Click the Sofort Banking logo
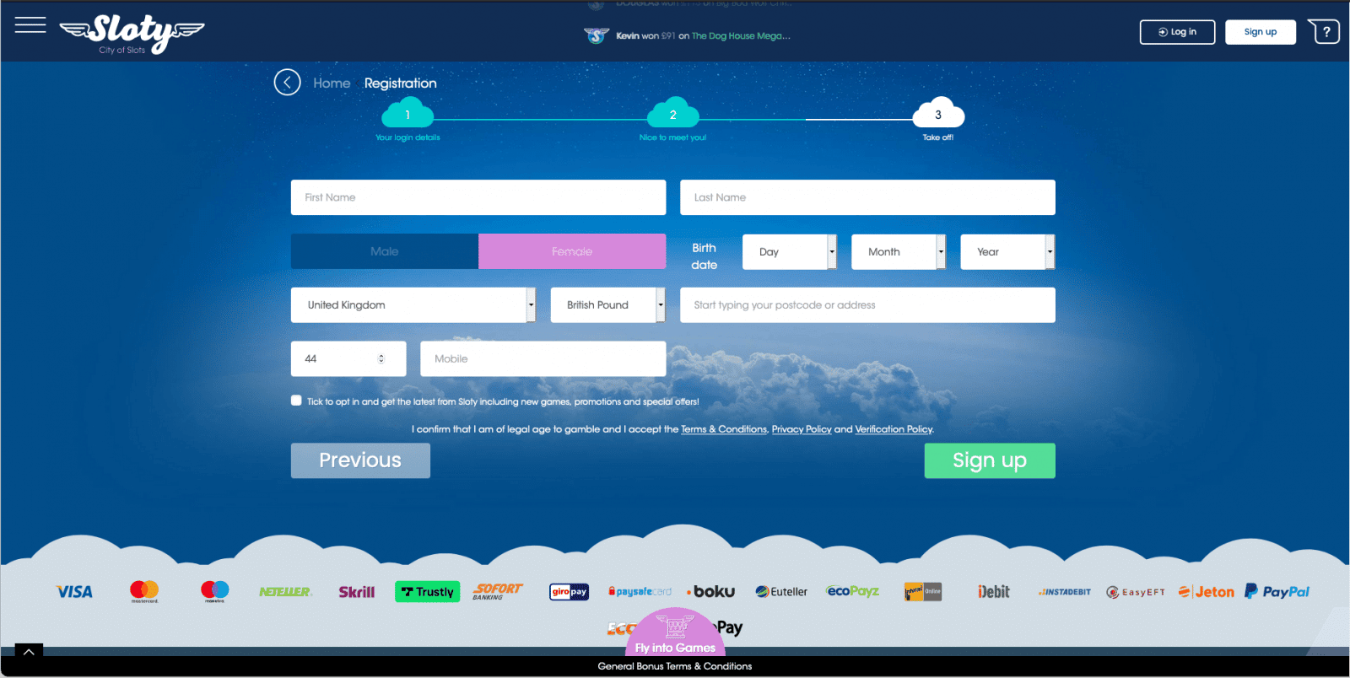Viewport: 1350px width, 678px height. [498, 591]
